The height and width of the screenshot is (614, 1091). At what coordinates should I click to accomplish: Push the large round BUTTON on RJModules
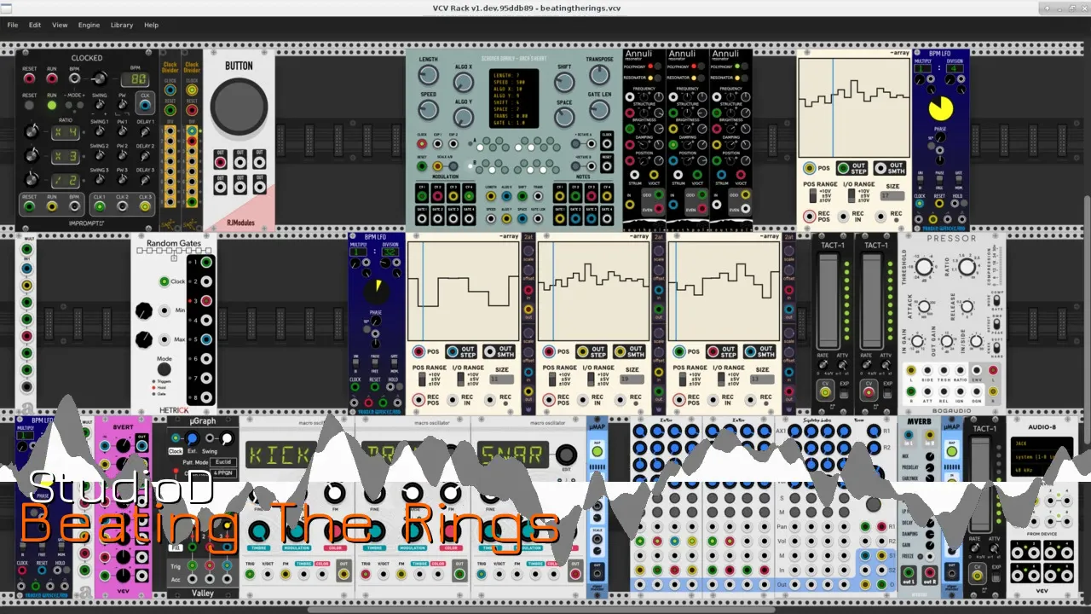(x=239, y=107)
